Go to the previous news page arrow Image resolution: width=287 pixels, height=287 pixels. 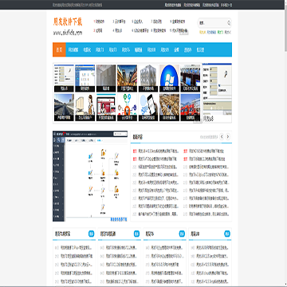point(222,137)
